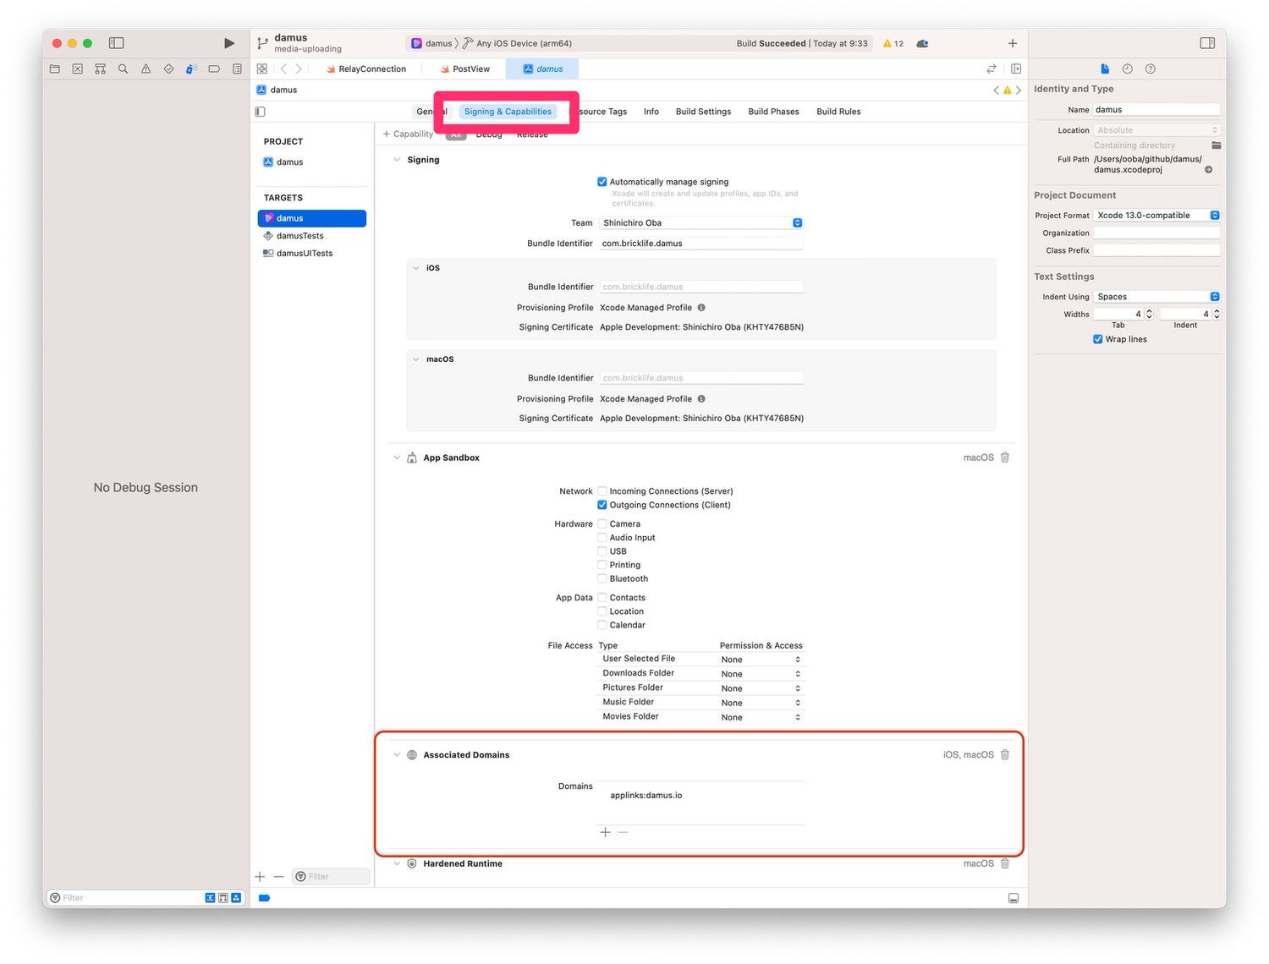The width and height of the screenshot is (1269, 964).
Task: Enable USB hardware access
Action: click(x=602, y=551)
